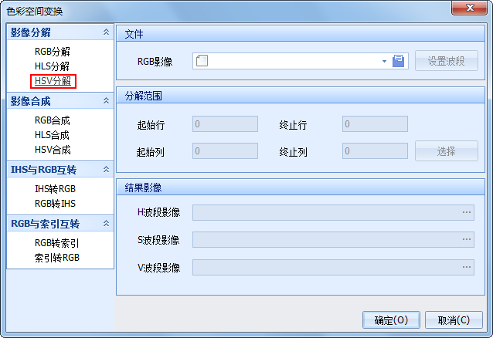
Task: Click the 设置波段 button
Action: 447,62
